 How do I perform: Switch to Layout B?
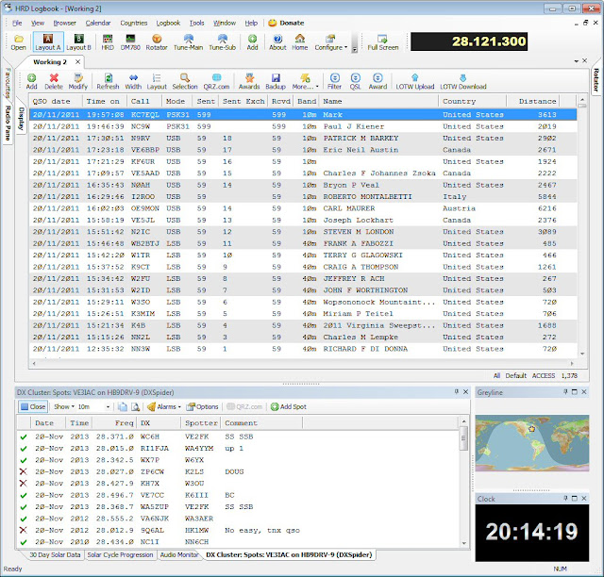point(78,42)
